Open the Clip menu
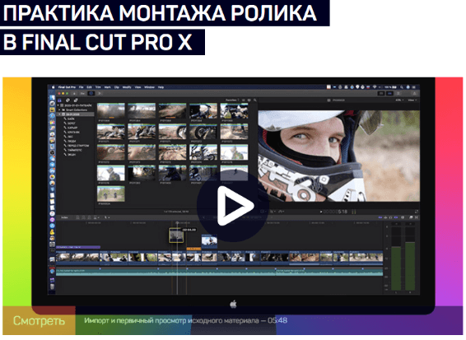466x340 pixels. [x=117, y=87]
